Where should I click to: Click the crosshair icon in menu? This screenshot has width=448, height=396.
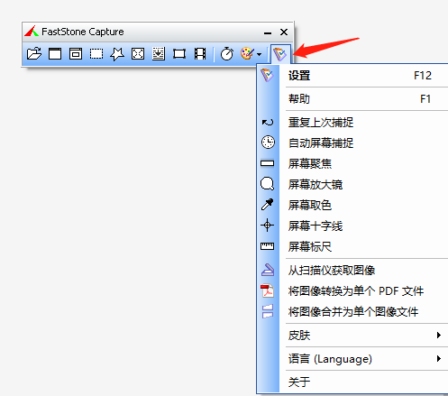[x=267, y=226]
